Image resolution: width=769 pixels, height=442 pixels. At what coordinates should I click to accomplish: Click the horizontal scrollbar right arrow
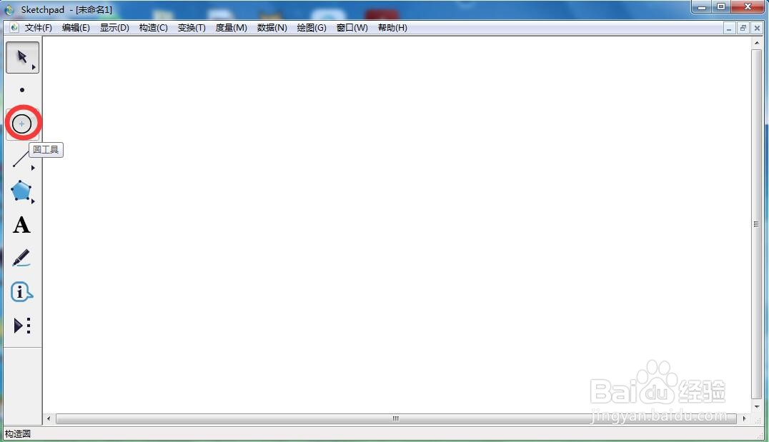[745, 419]
